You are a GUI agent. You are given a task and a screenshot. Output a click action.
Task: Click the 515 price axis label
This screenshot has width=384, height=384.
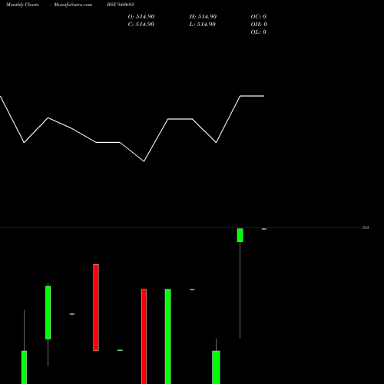coord(366,227)
